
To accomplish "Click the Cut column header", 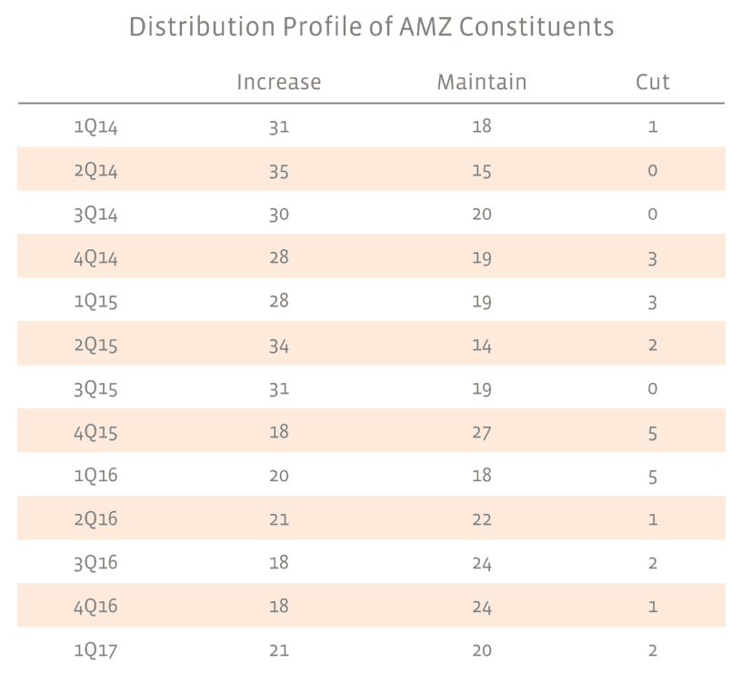I will (x=653, y=83).
